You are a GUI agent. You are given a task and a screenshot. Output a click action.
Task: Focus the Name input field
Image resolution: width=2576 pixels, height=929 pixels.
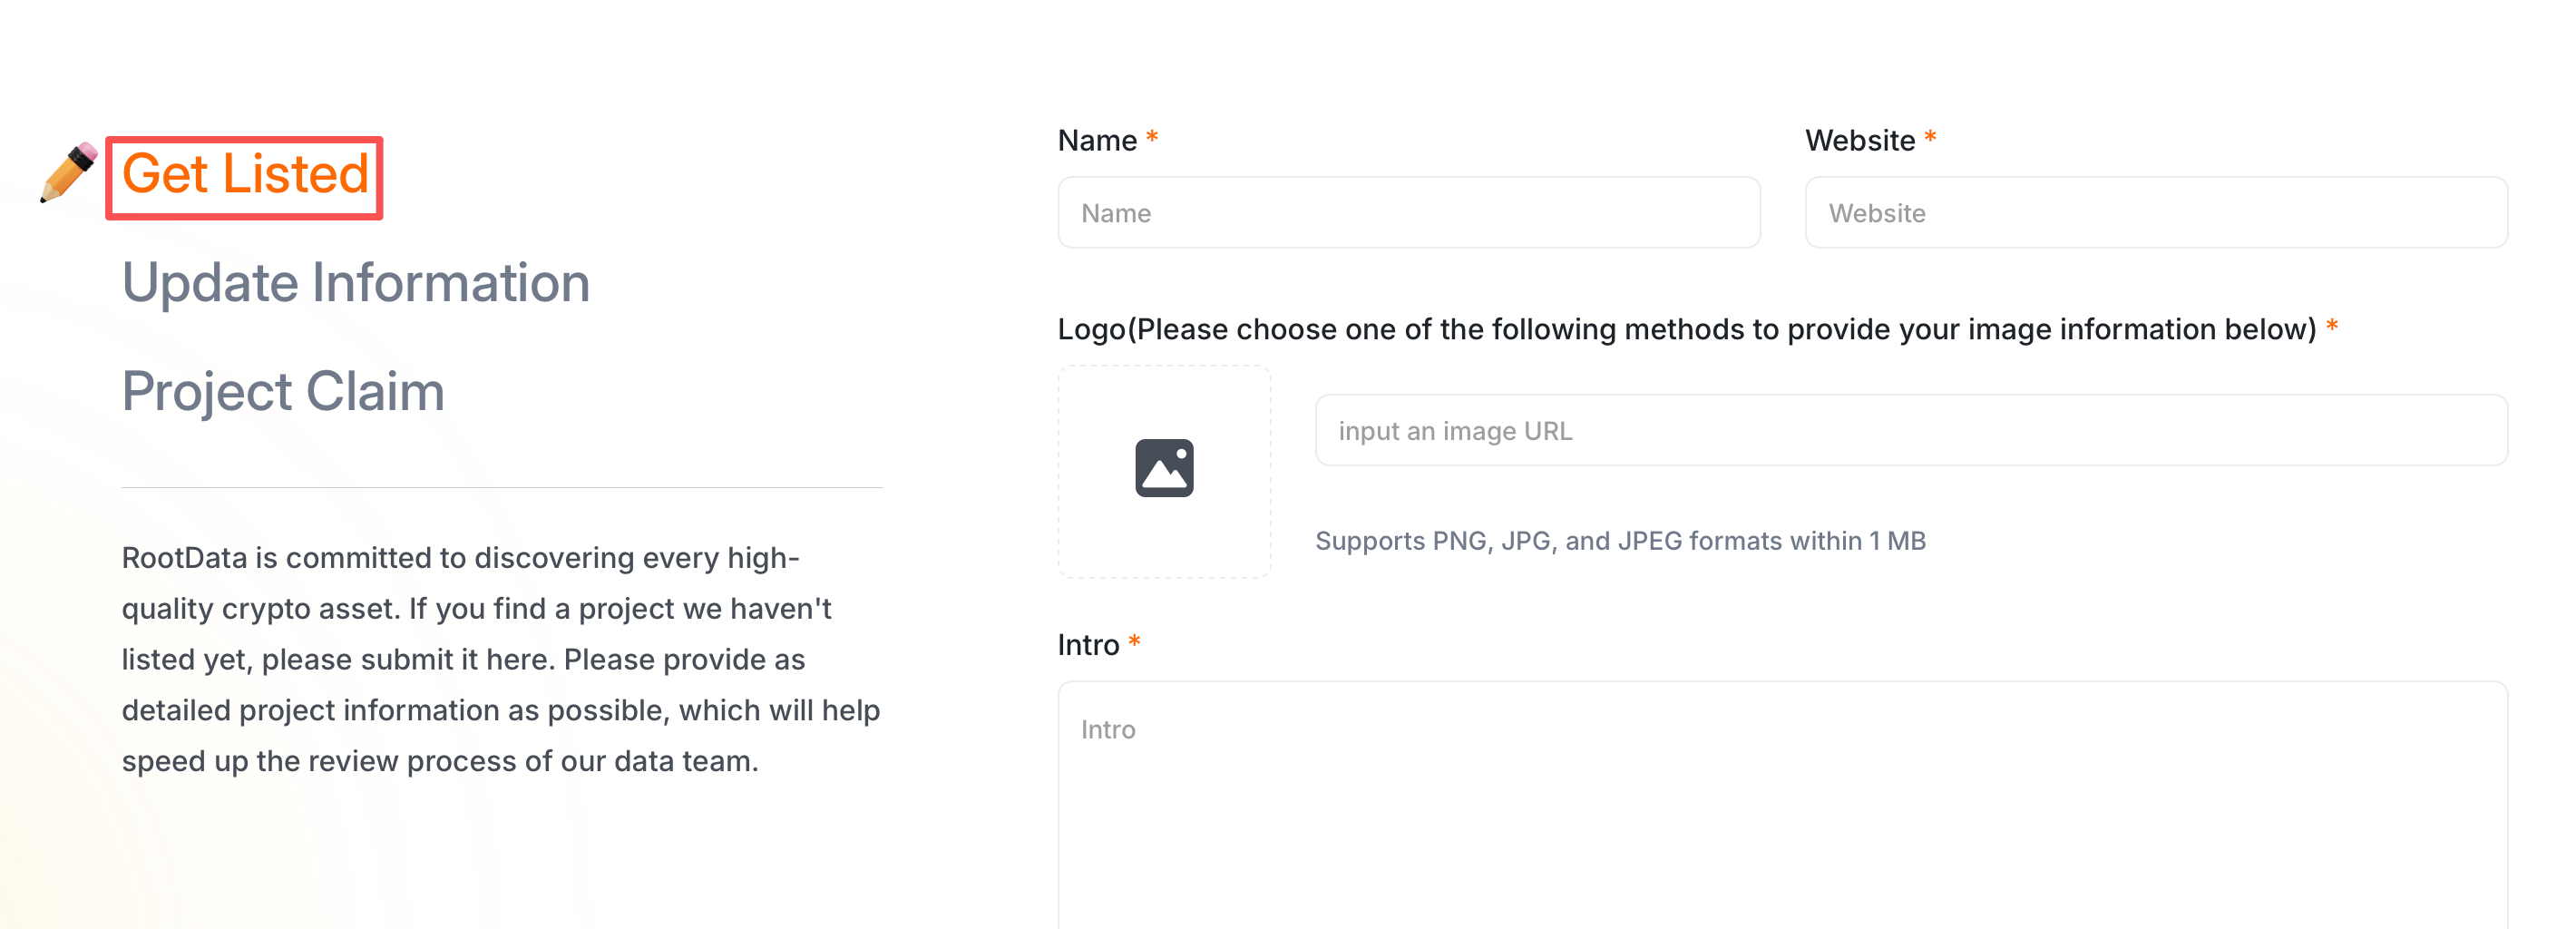(1408, 213)
